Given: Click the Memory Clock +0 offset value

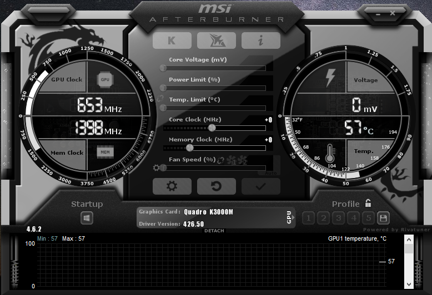Looking at the screenshot, I should pyautogui.click(x=268, y=140).
